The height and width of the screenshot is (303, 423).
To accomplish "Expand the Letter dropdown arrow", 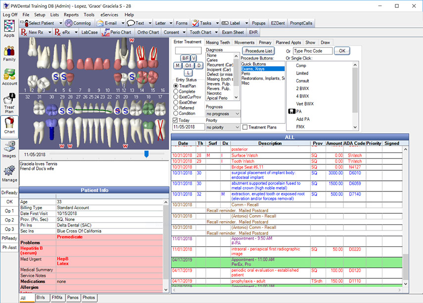I will [x=171, y=23].
